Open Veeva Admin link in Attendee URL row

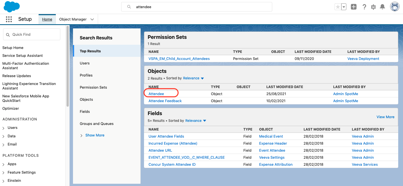click(x=363, y=150)
